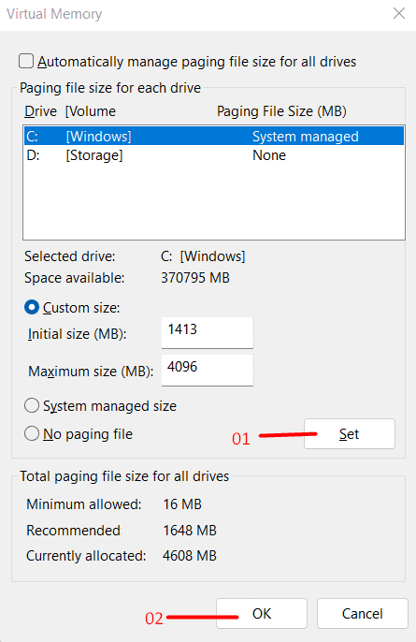
Task: Click the Initial size (MB) input field
Action: pos(208,332)
